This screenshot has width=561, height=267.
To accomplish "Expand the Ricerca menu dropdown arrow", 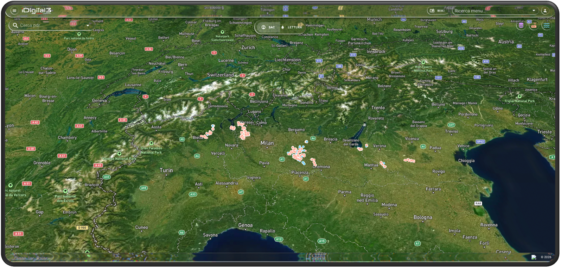I will click(534, 11).
